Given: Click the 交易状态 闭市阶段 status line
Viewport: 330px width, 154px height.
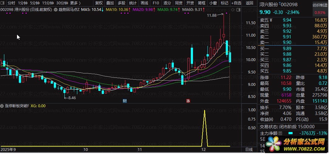Looking at the screenshot, I should (287, 127).
